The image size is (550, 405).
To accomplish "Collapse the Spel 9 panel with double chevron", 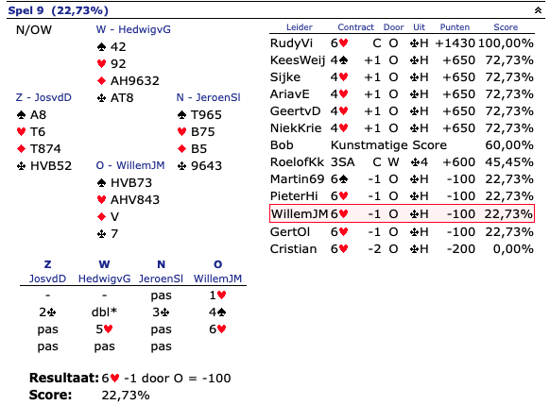I will click(538, 10).
